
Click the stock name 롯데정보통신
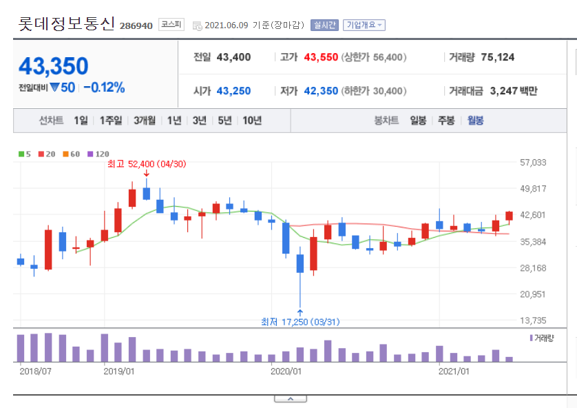(x=67, y=24)
